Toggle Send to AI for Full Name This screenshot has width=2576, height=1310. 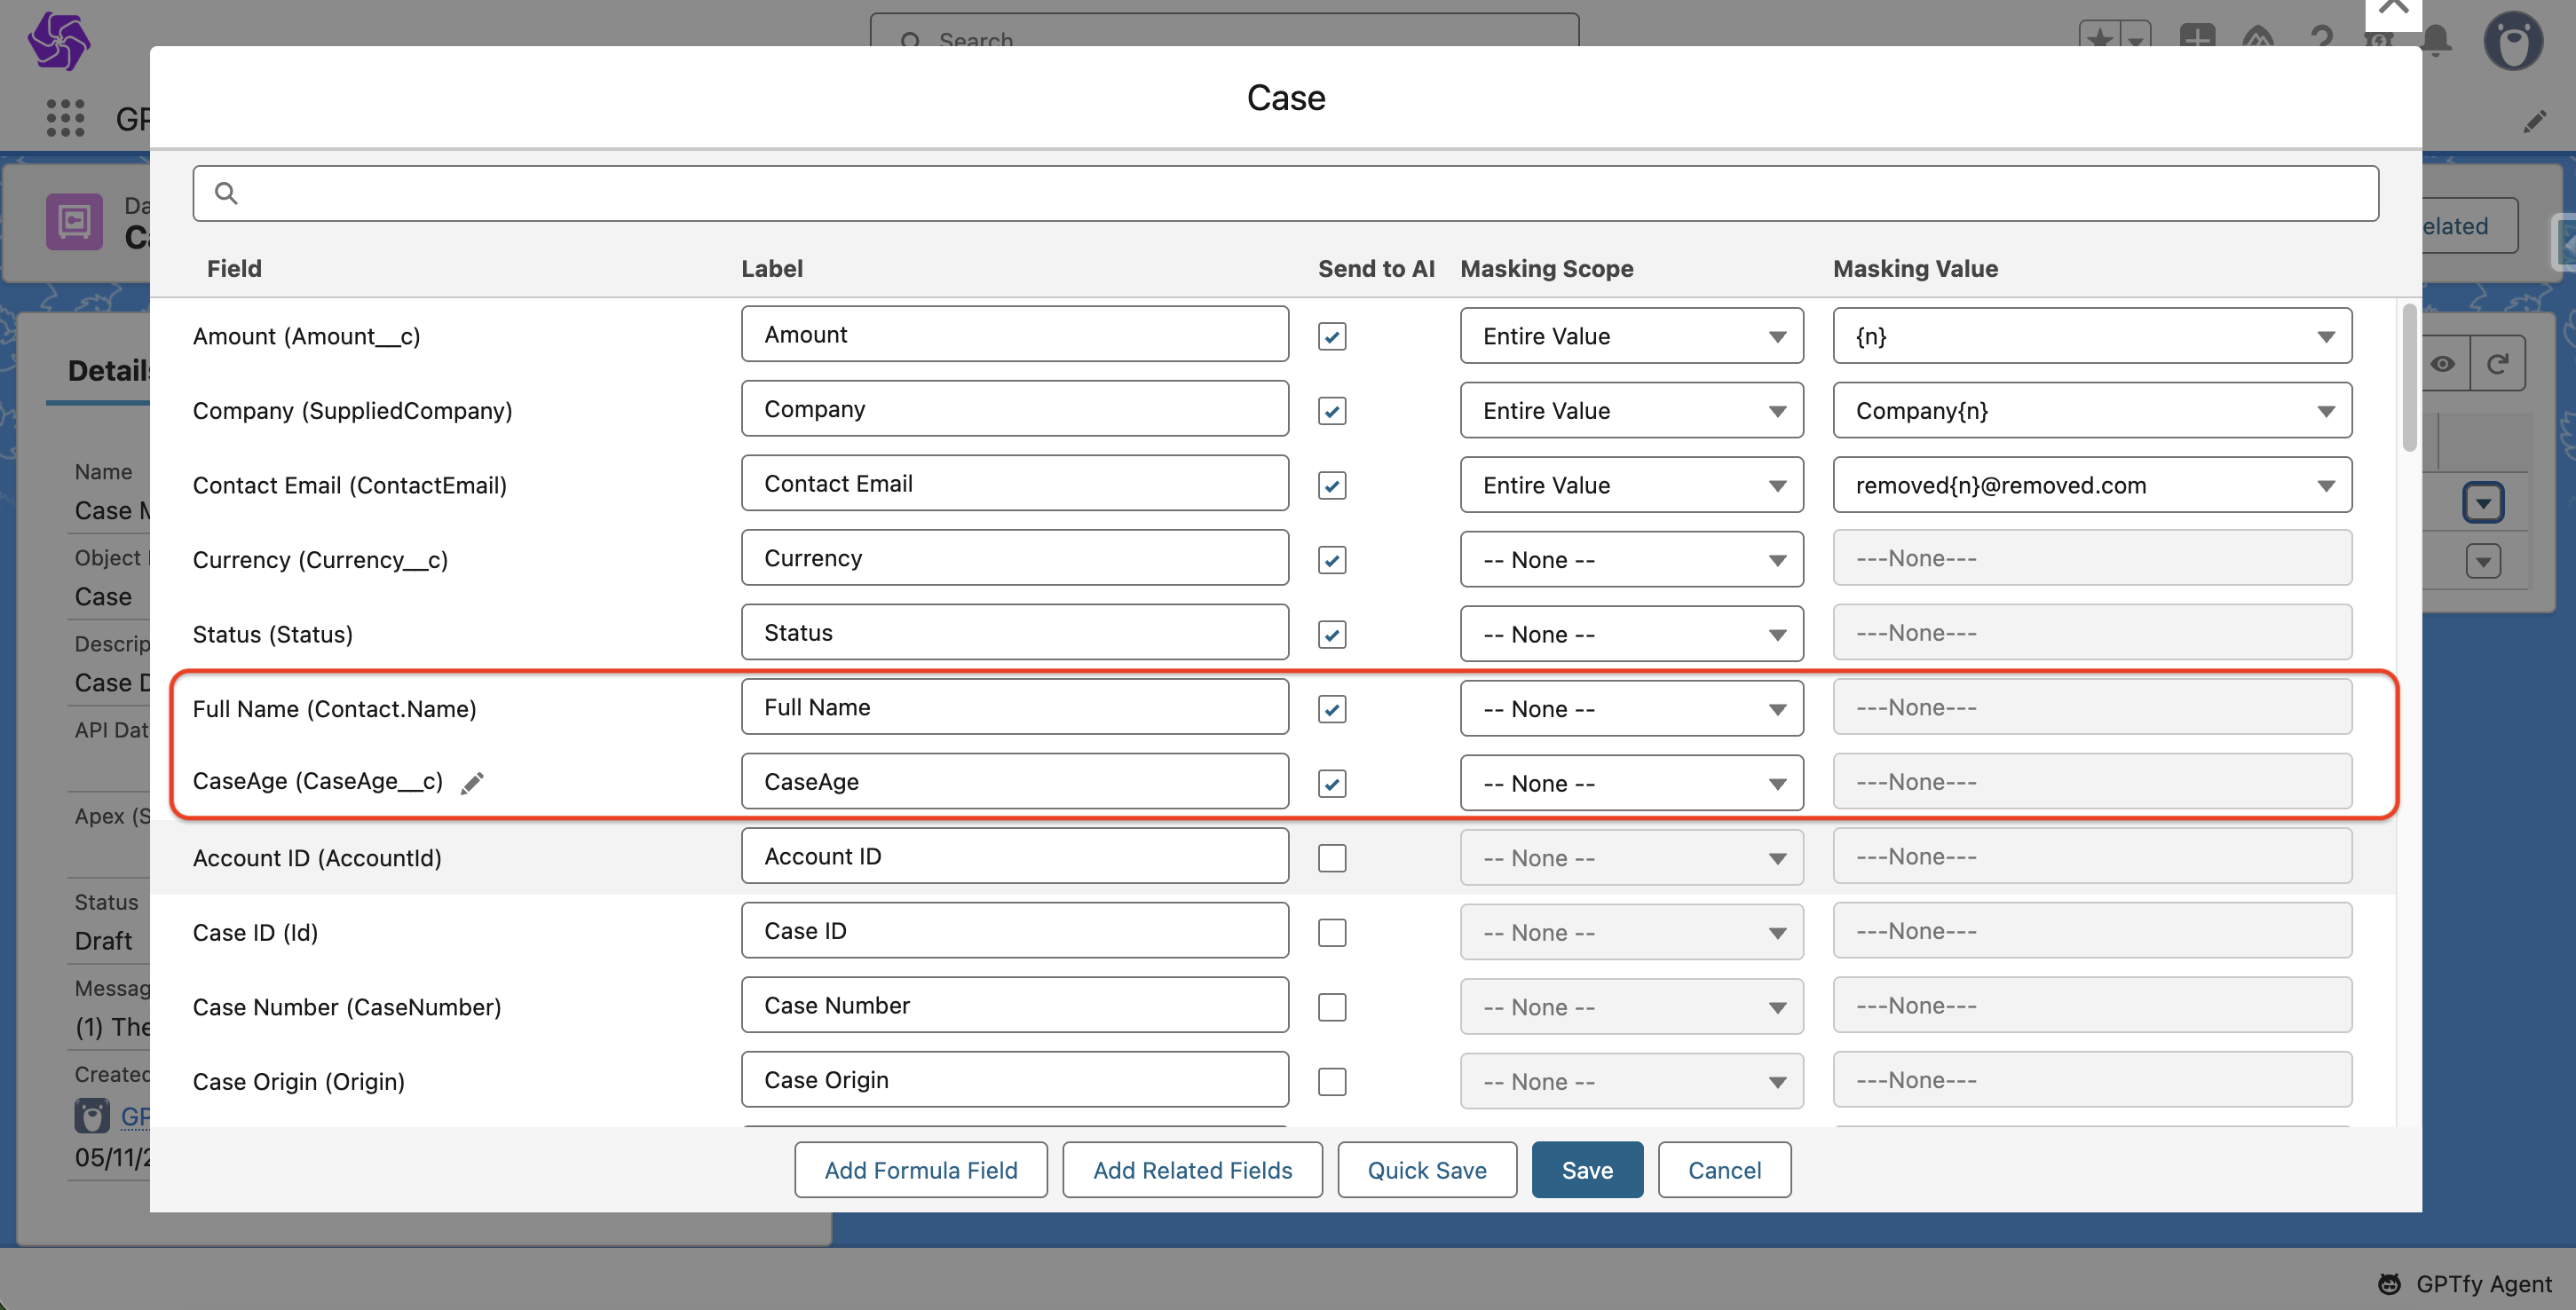coord(1331,709)
